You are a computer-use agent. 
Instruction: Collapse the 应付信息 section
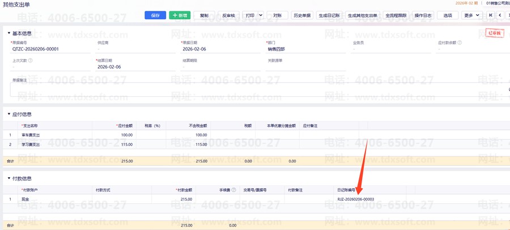point(8,114)
